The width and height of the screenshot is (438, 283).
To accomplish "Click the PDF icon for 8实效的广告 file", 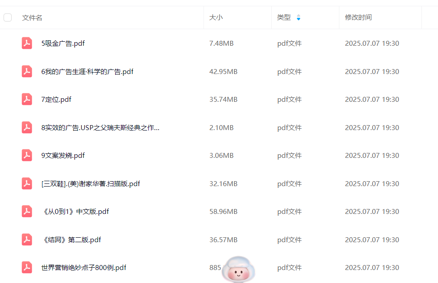I will click(27, 127).
